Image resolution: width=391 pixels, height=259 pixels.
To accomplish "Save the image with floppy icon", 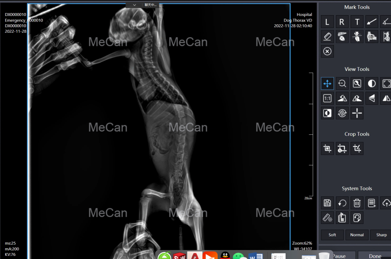I will (327, 203).
